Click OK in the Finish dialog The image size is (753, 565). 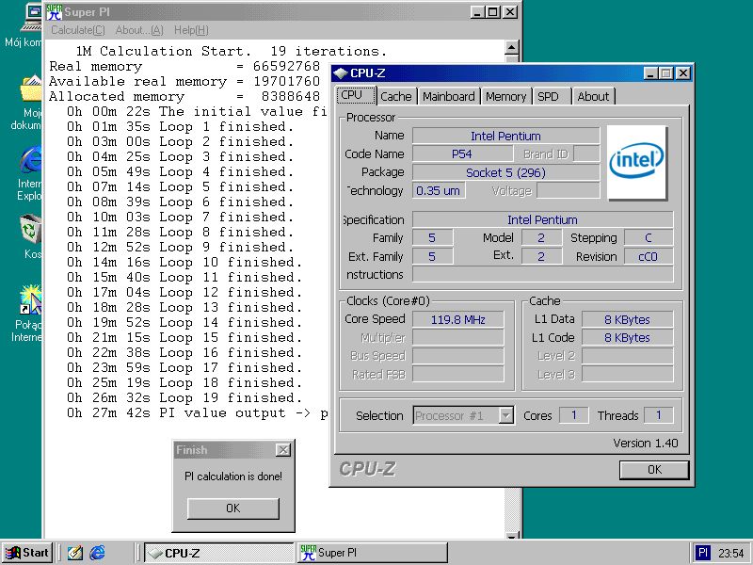coord(232,508)
